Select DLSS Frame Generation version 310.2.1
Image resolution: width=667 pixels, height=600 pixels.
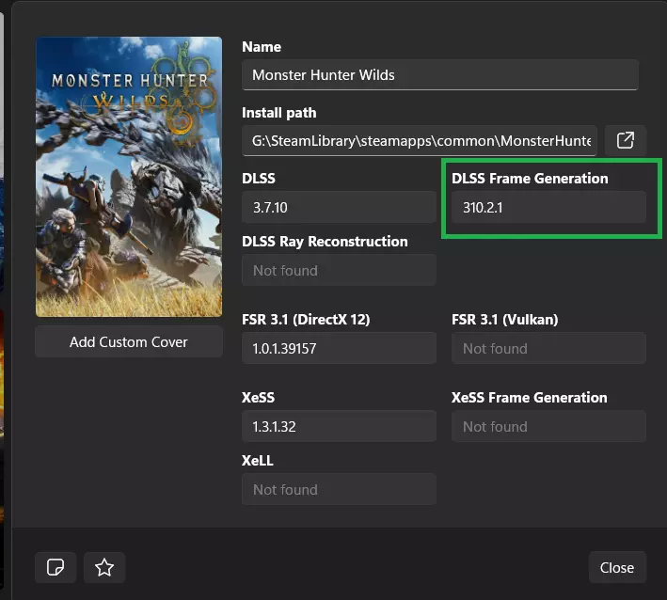[548, 208]
